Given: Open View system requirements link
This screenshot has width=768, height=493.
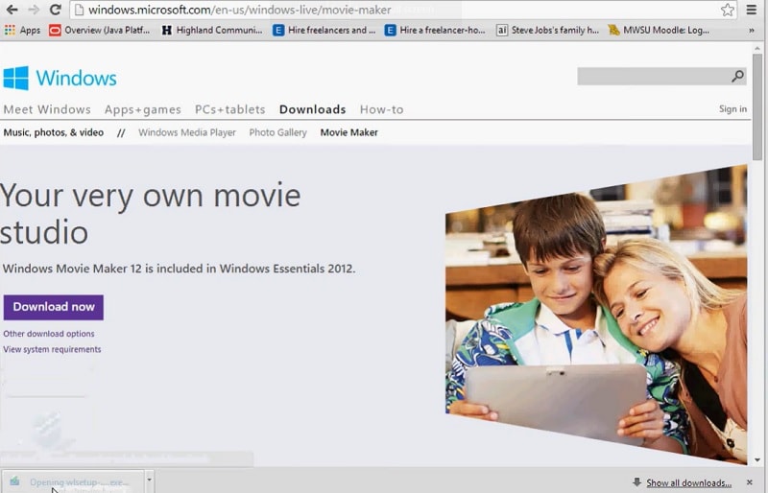Looking at the screenshot, I should (x=52, y=349).
